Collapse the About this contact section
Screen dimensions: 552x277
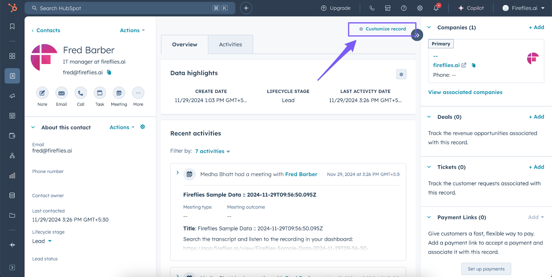(x=33, y=127)
